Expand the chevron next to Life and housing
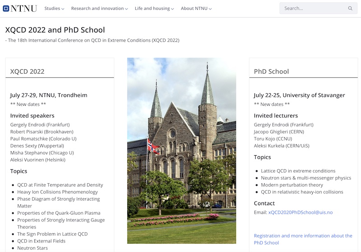The width and height of the screenshot is (361, 252). [172, 9]
